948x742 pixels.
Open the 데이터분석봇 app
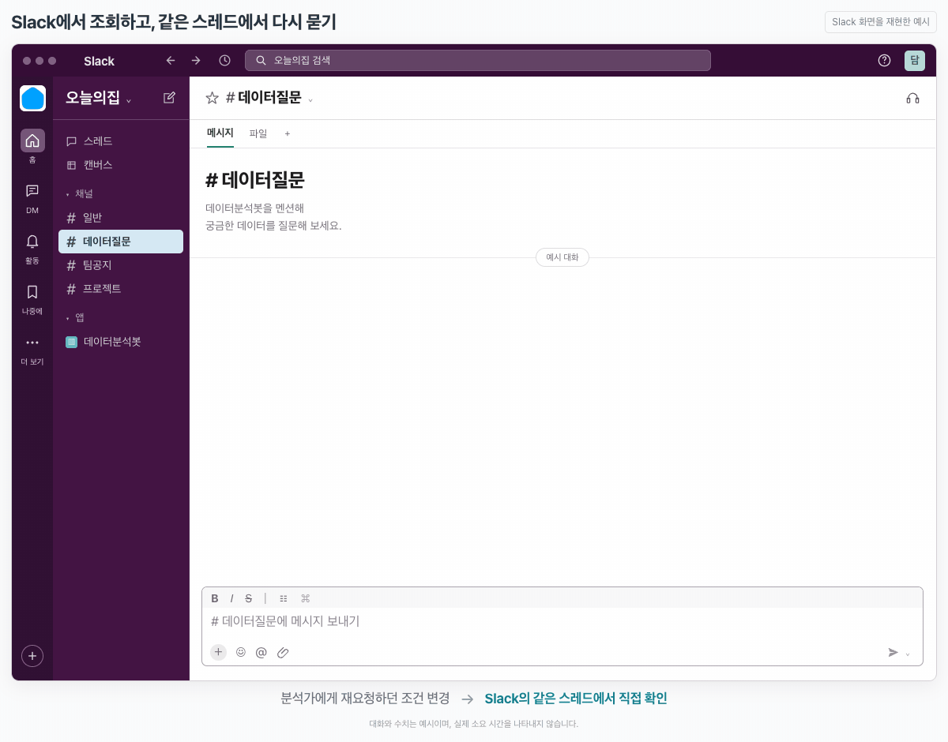(121, 342)
